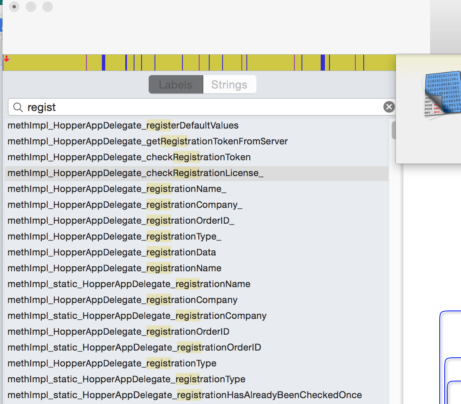Switch to the Labels tab
The height and width of the screenshot is (404, 461).
coord(175,85)
